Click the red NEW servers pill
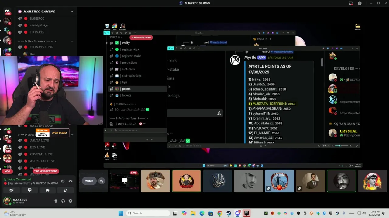The height and width of the screenshot is (218, 389). pos(7,171)
